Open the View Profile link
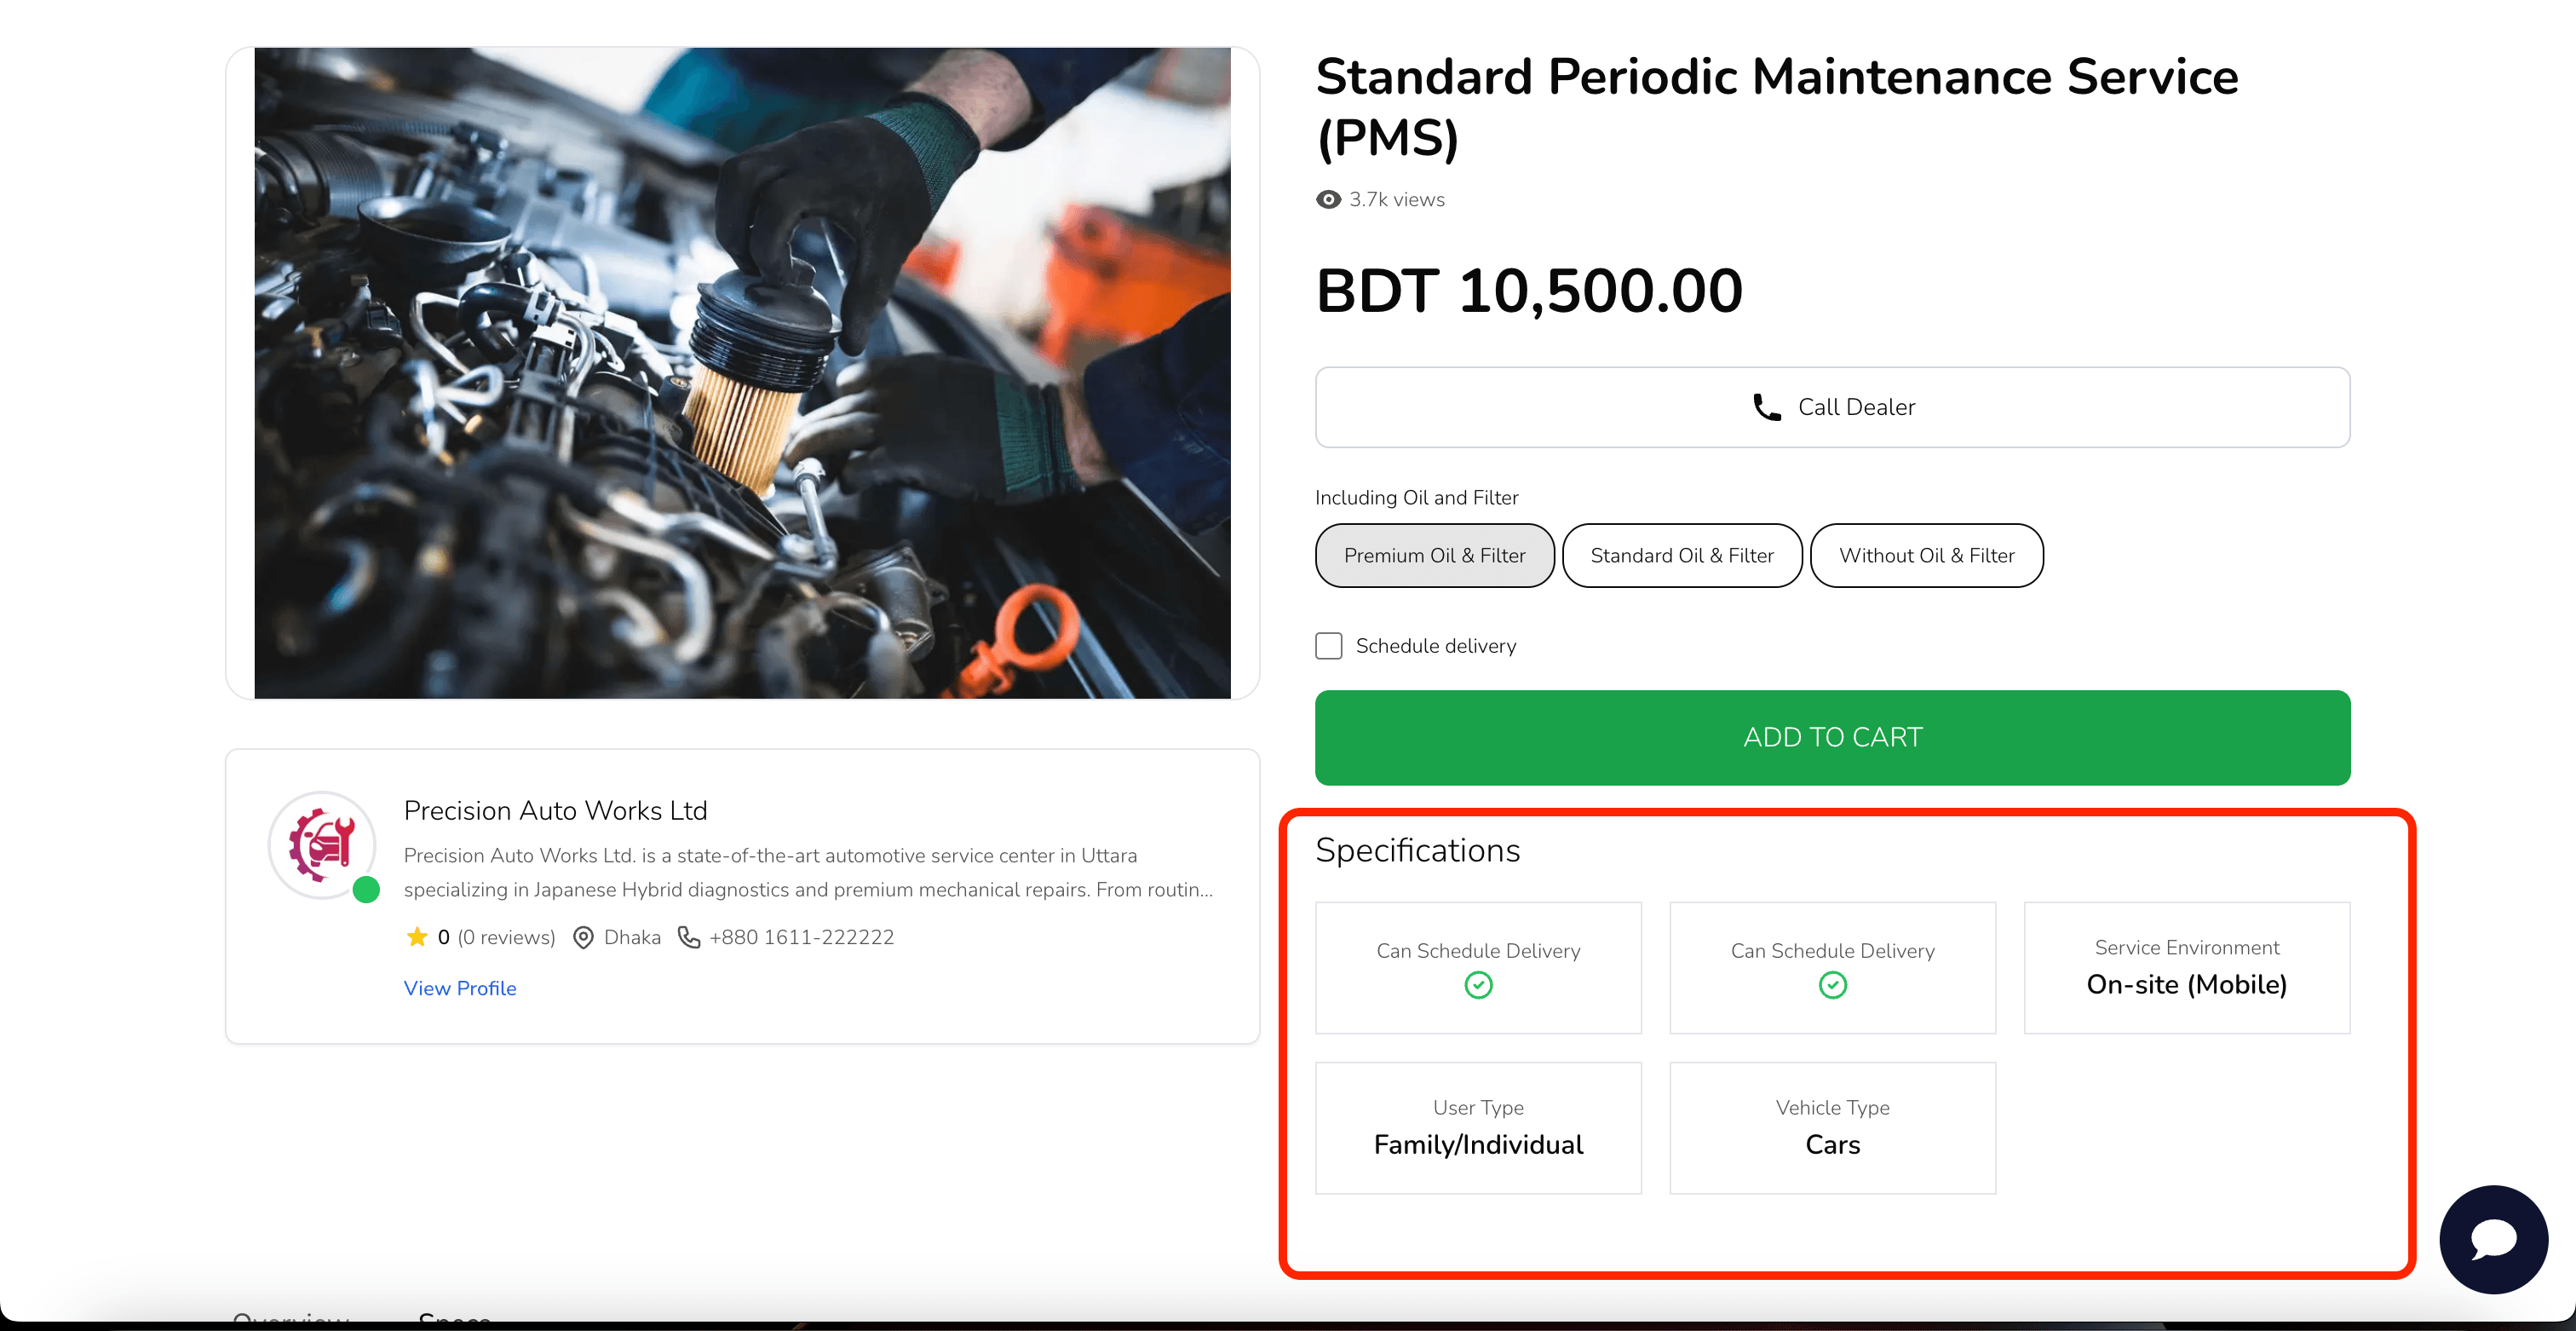Image resolution: width=2576 pixels, height=1331 pixels. coord(460,988)
